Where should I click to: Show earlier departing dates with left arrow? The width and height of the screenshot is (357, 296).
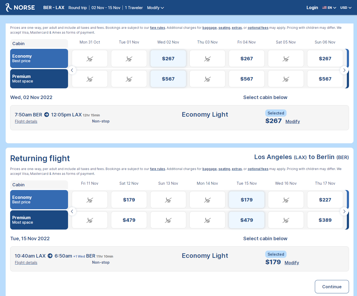tap(72, 70)
